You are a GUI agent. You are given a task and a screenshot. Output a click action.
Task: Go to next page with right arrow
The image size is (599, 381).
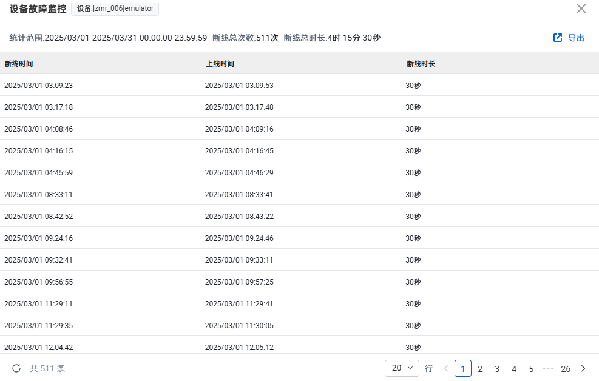[583, 368]
